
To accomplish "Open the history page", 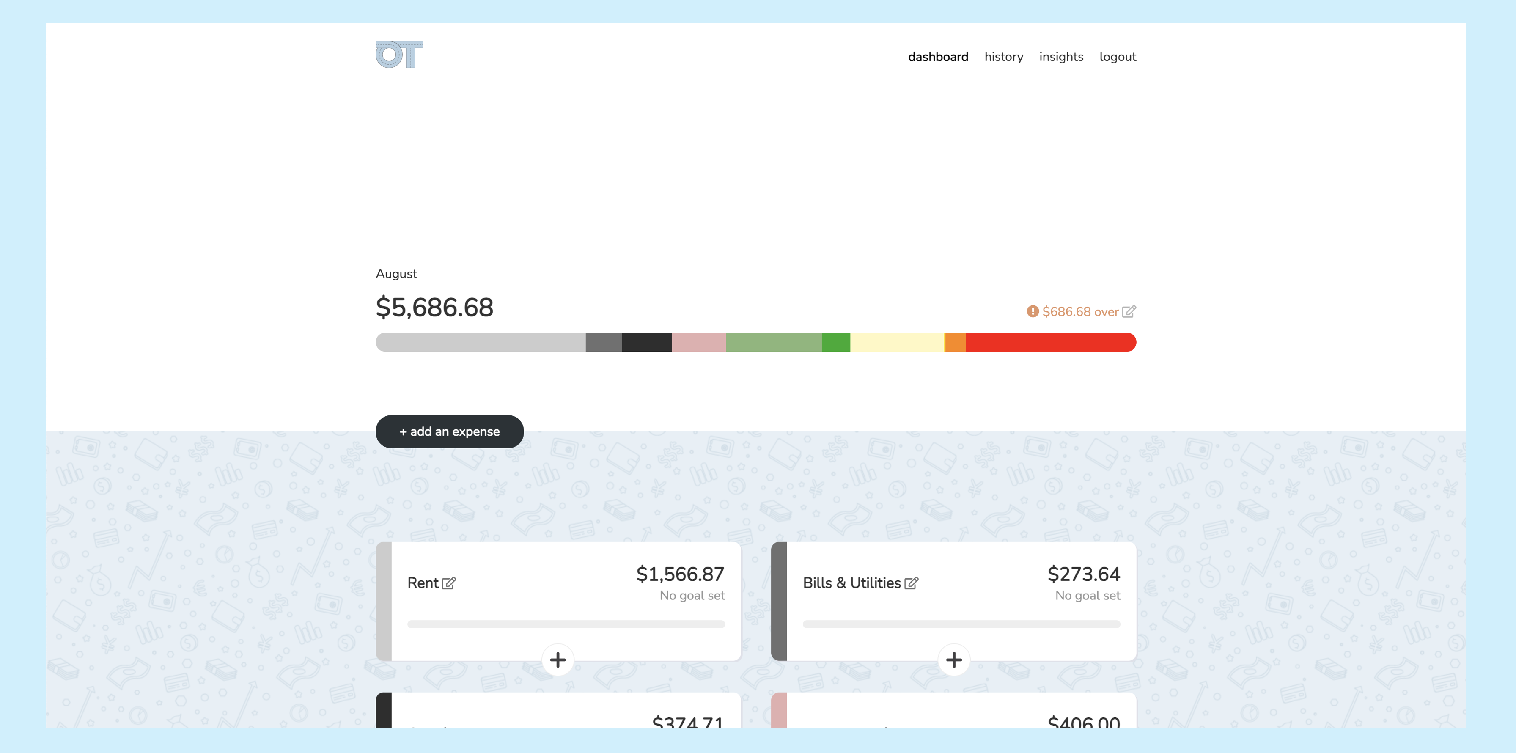I will tap(1003, 57).
